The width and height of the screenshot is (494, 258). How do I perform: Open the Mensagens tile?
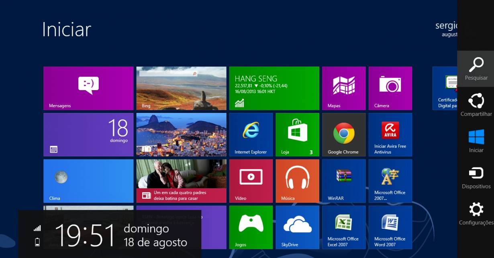[88, 88]
